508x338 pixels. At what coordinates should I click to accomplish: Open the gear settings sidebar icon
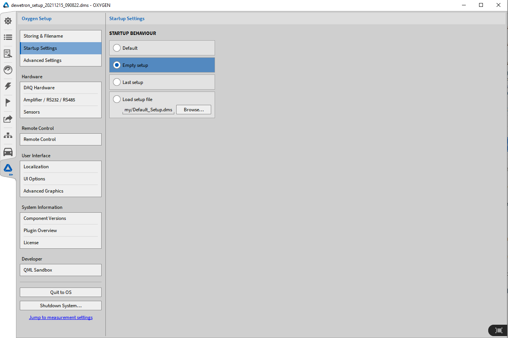[8, 21]
